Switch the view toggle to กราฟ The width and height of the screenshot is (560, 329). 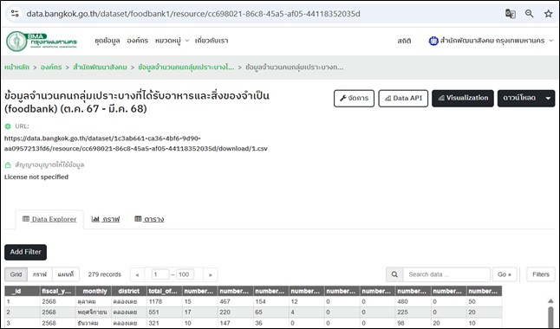coord(40,274)
